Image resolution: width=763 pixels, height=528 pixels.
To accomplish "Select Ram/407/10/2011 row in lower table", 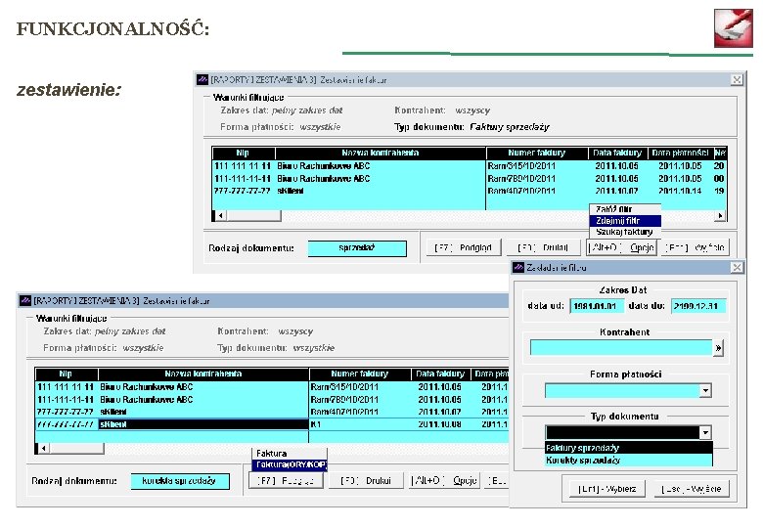I will click(272, 412).
